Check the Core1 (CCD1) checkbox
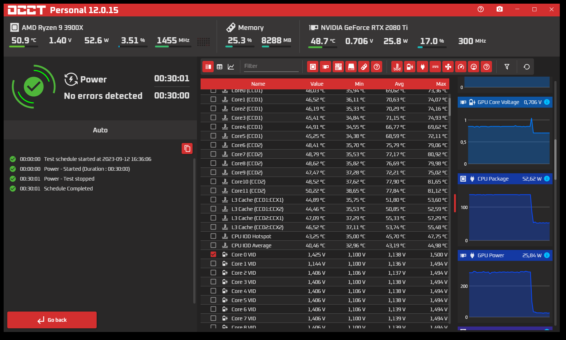 tap(213, 99)
